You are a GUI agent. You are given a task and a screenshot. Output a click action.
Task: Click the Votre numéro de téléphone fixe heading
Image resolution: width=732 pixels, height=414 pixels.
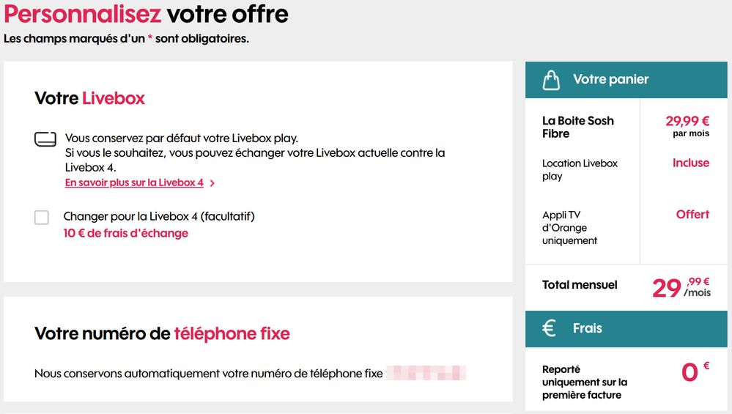point(162,334)
